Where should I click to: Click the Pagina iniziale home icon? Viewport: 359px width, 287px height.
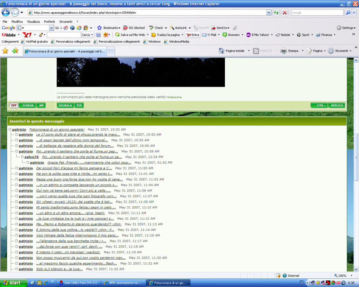click(222, 51)
